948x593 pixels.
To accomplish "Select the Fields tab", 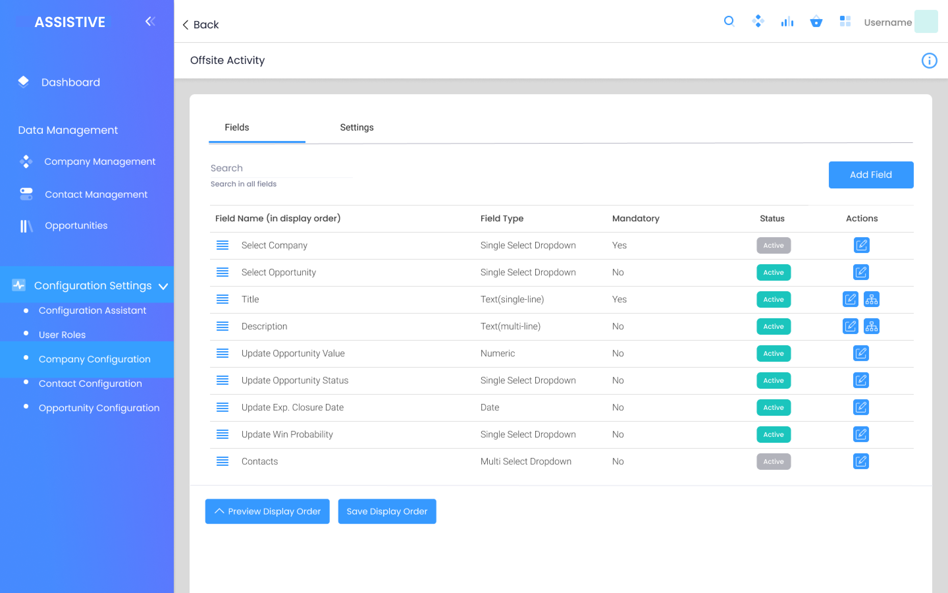I will click(x=237, y=127).
